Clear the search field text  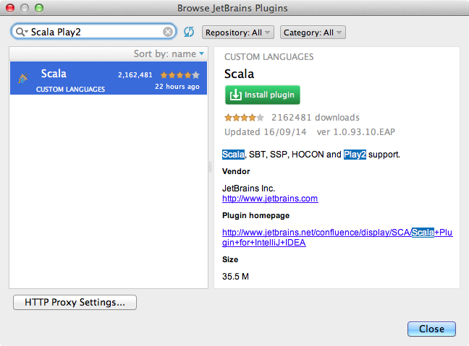click(168, 32)
